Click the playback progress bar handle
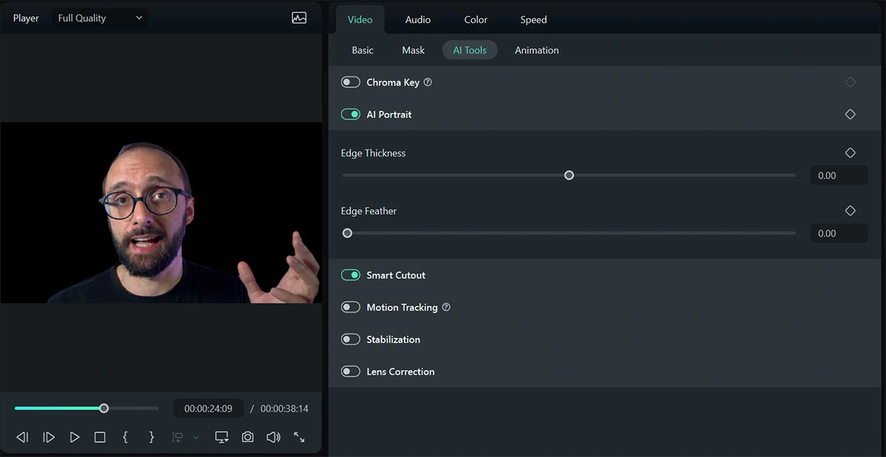This screenshot has width=886, height=457. (x=104, y=408)
